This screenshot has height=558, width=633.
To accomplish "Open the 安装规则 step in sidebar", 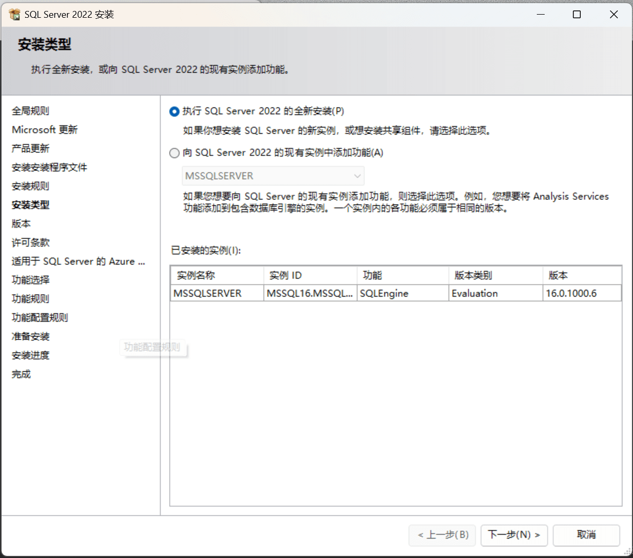I will [x=30, y=186].
